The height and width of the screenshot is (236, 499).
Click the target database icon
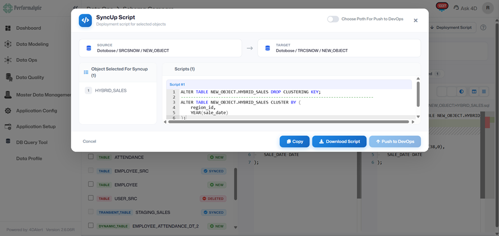tap(268, 48)
